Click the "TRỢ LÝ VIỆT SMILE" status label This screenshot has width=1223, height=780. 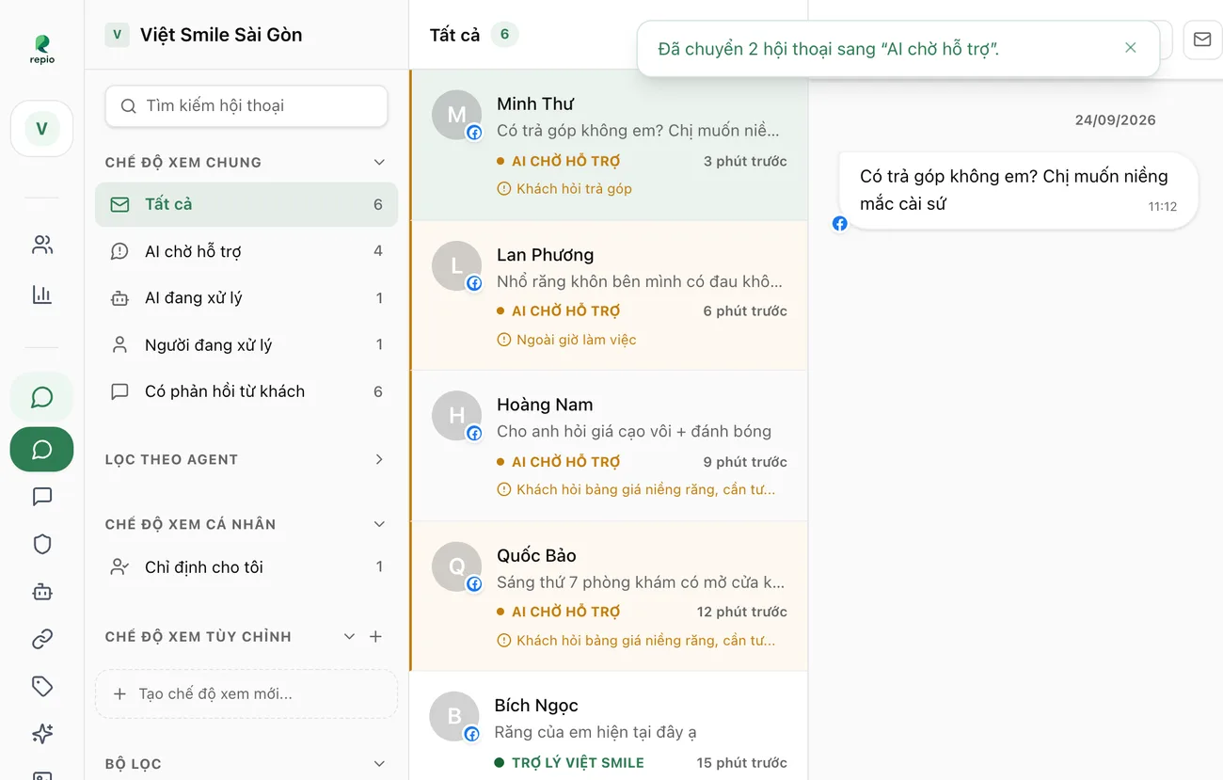pyautogui.click(x=578, y=763)
